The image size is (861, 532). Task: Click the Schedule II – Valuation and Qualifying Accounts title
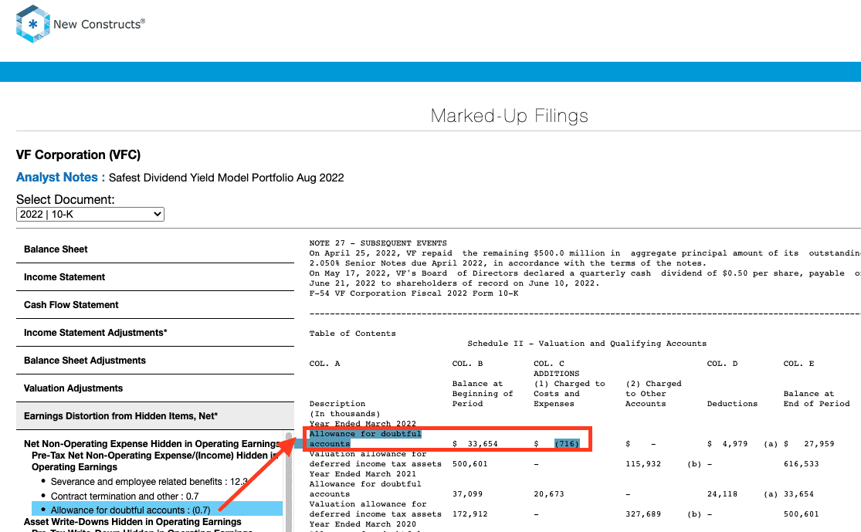(587, 344)
